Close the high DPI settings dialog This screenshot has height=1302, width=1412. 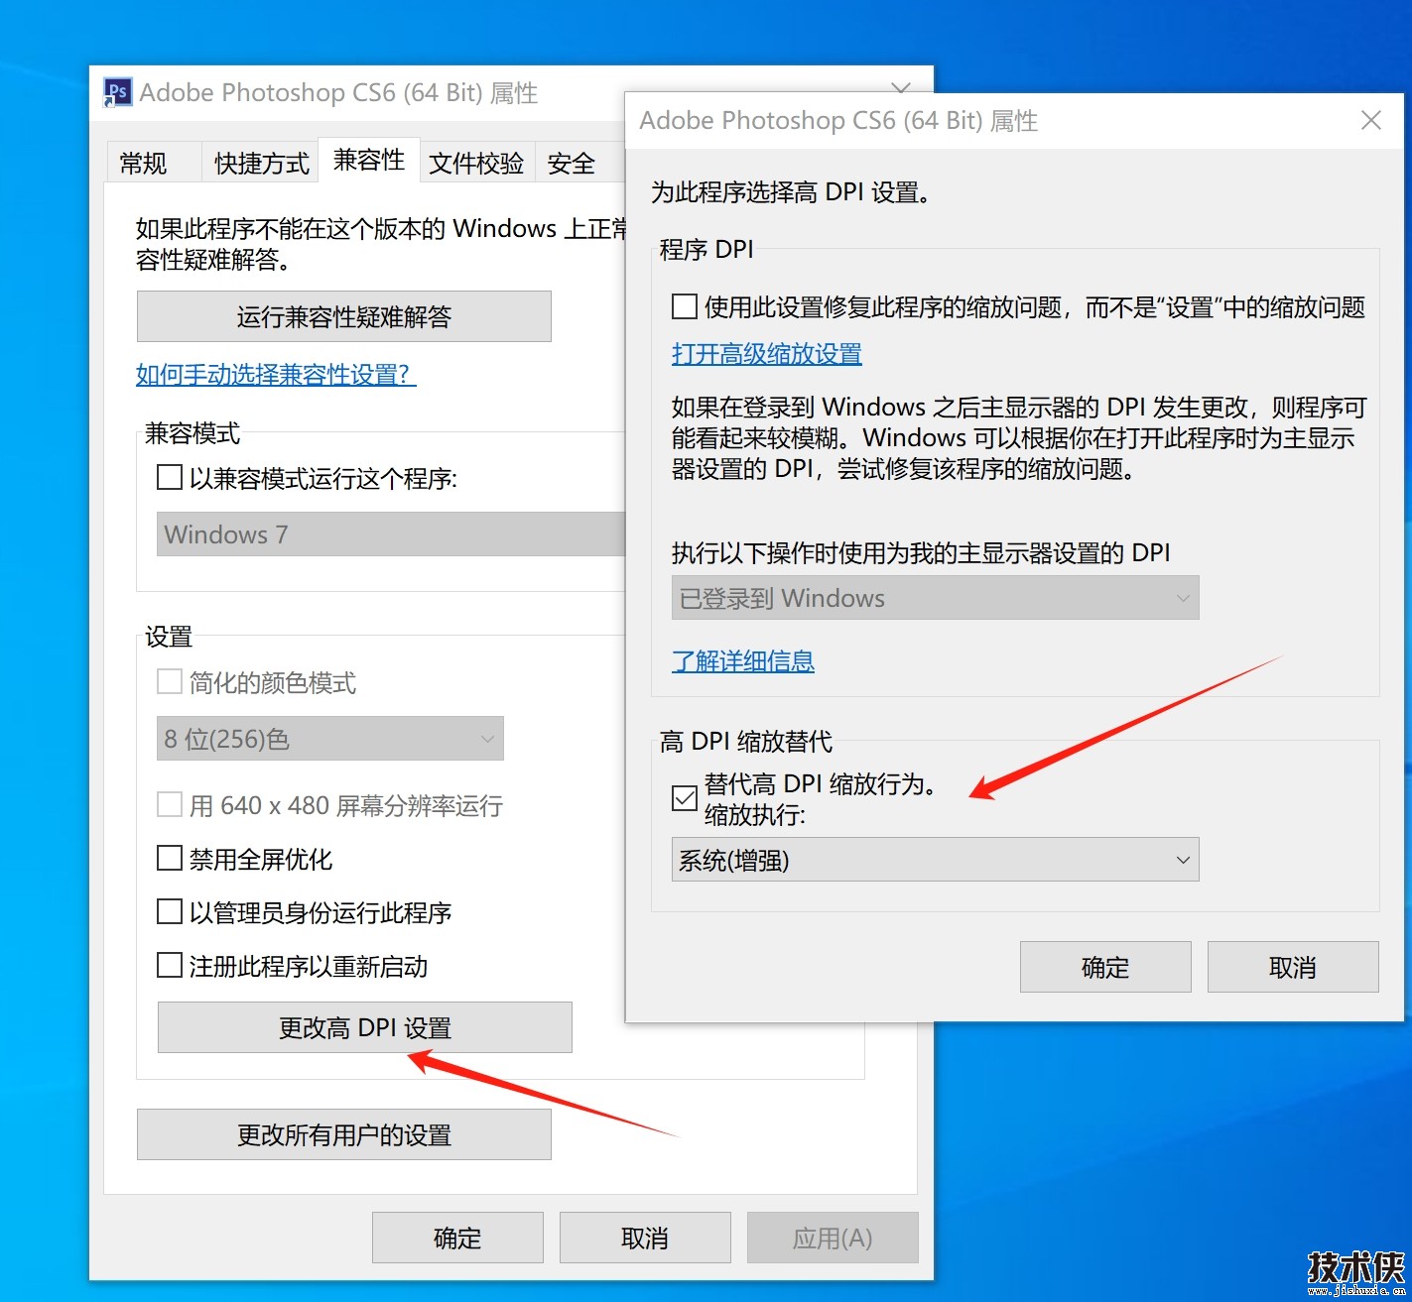pyautogui.click(x=1371, y=120)
